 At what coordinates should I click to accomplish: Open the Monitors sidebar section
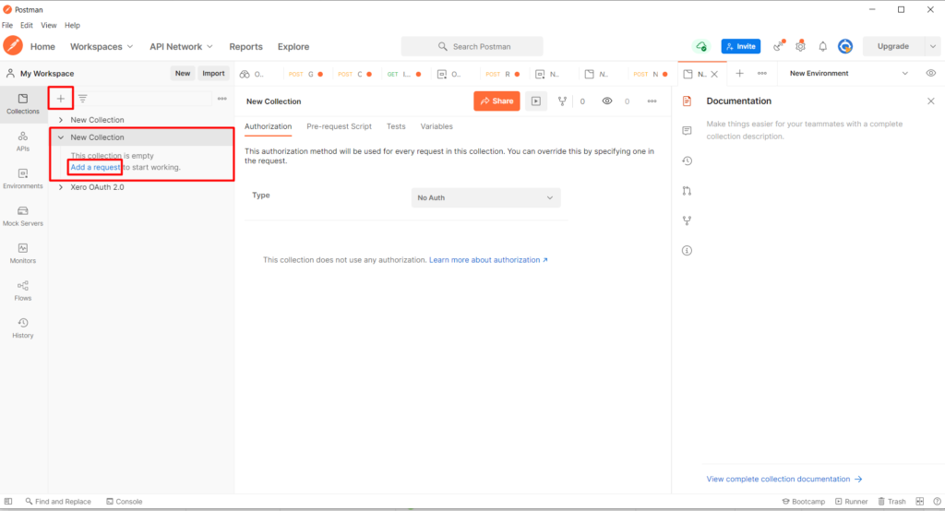tap(23, 254)
